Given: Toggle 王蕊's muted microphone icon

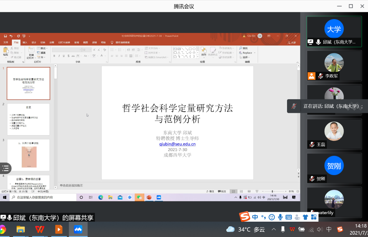Looking at the screenshot, I should click(312, 144).
